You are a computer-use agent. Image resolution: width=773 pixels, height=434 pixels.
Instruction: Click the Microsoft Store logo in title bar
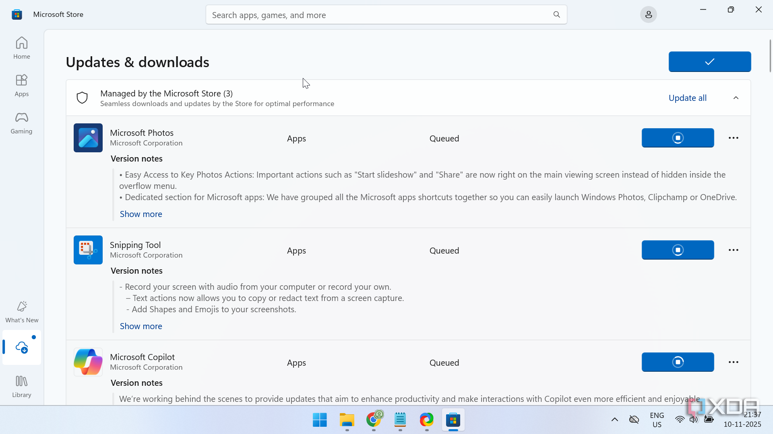click(17, 14)
